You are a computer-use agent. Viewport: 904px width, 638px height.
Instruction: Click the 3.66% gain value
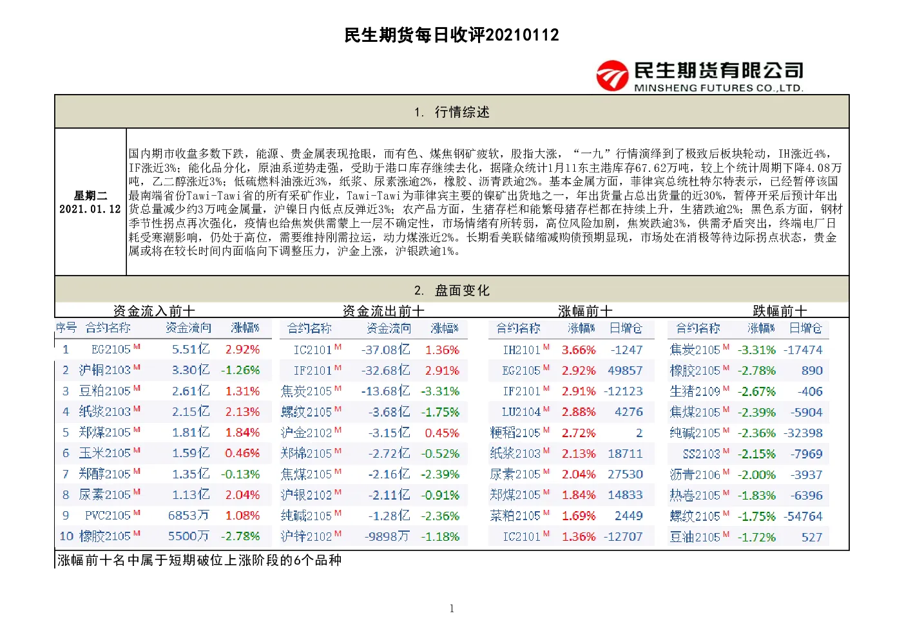point(579,350)
